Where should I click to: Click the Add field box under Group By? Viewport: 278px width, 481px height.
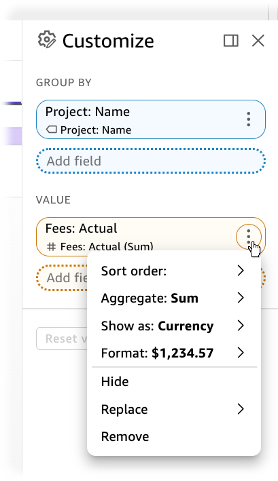(151, 161)
